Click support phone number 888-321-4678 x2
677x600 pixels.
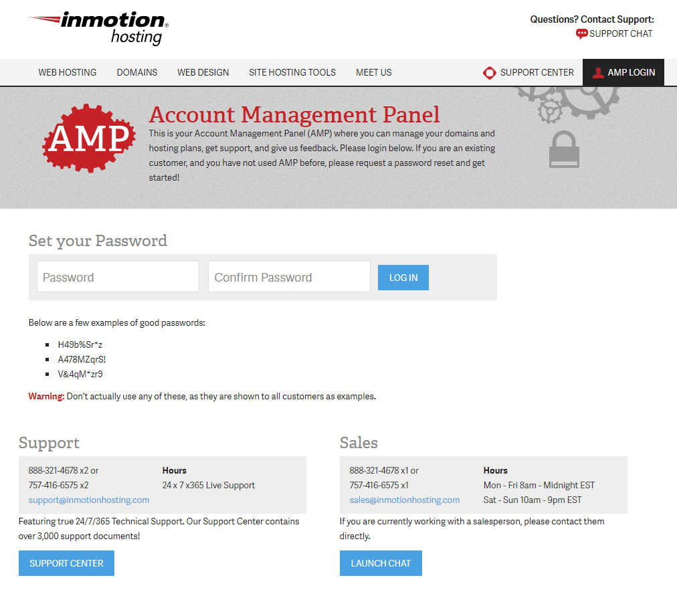(x=58, y=470)
